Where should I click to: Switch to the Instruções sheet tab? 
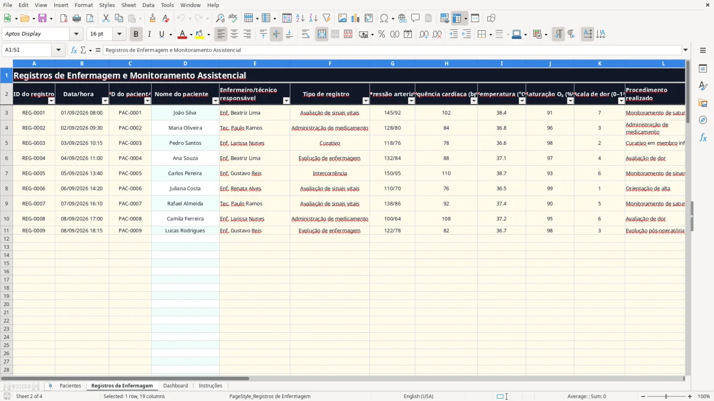point(210,386)
